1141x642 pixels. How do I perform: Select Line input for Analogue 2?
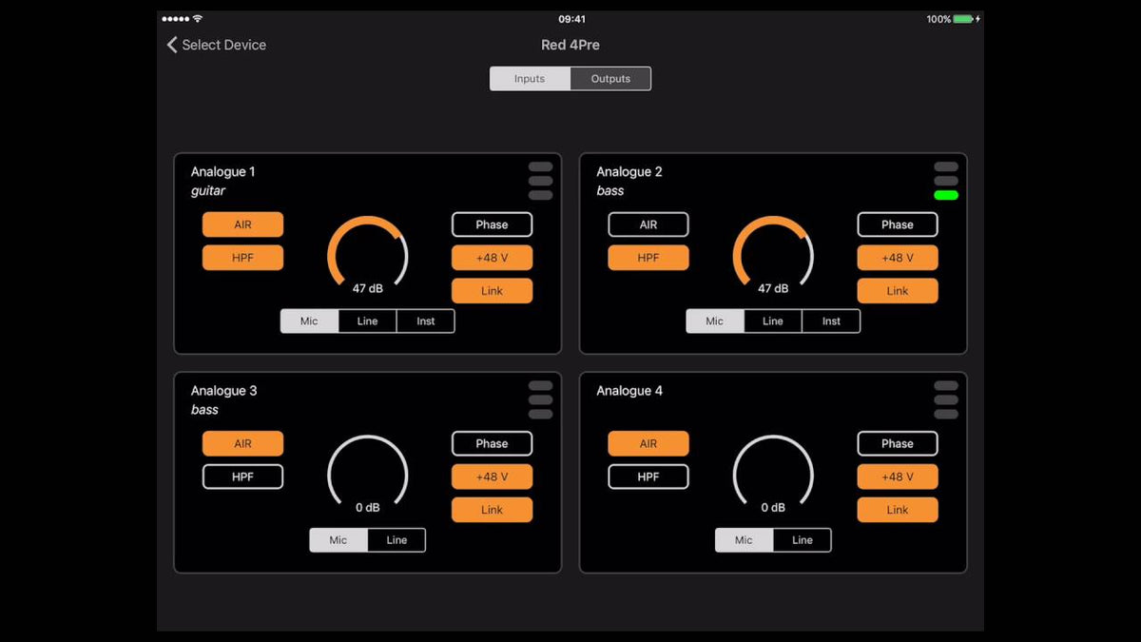(773, 321)
